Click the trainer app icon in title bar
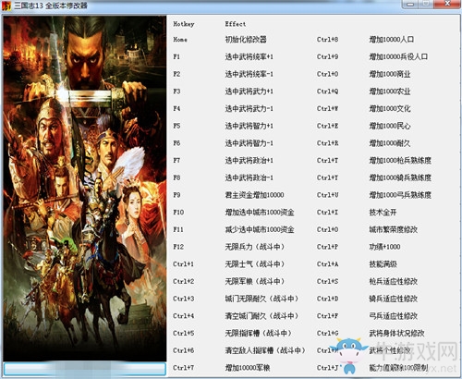The width and height of the screenshot is (462, 379). click(6, 6)
